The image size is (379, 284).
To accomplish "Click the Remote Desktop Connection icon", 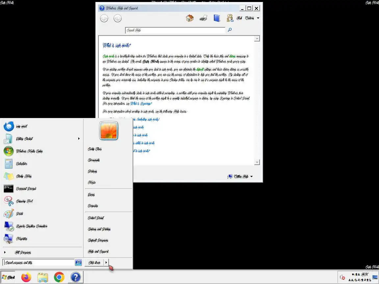I will click(9, 226).
